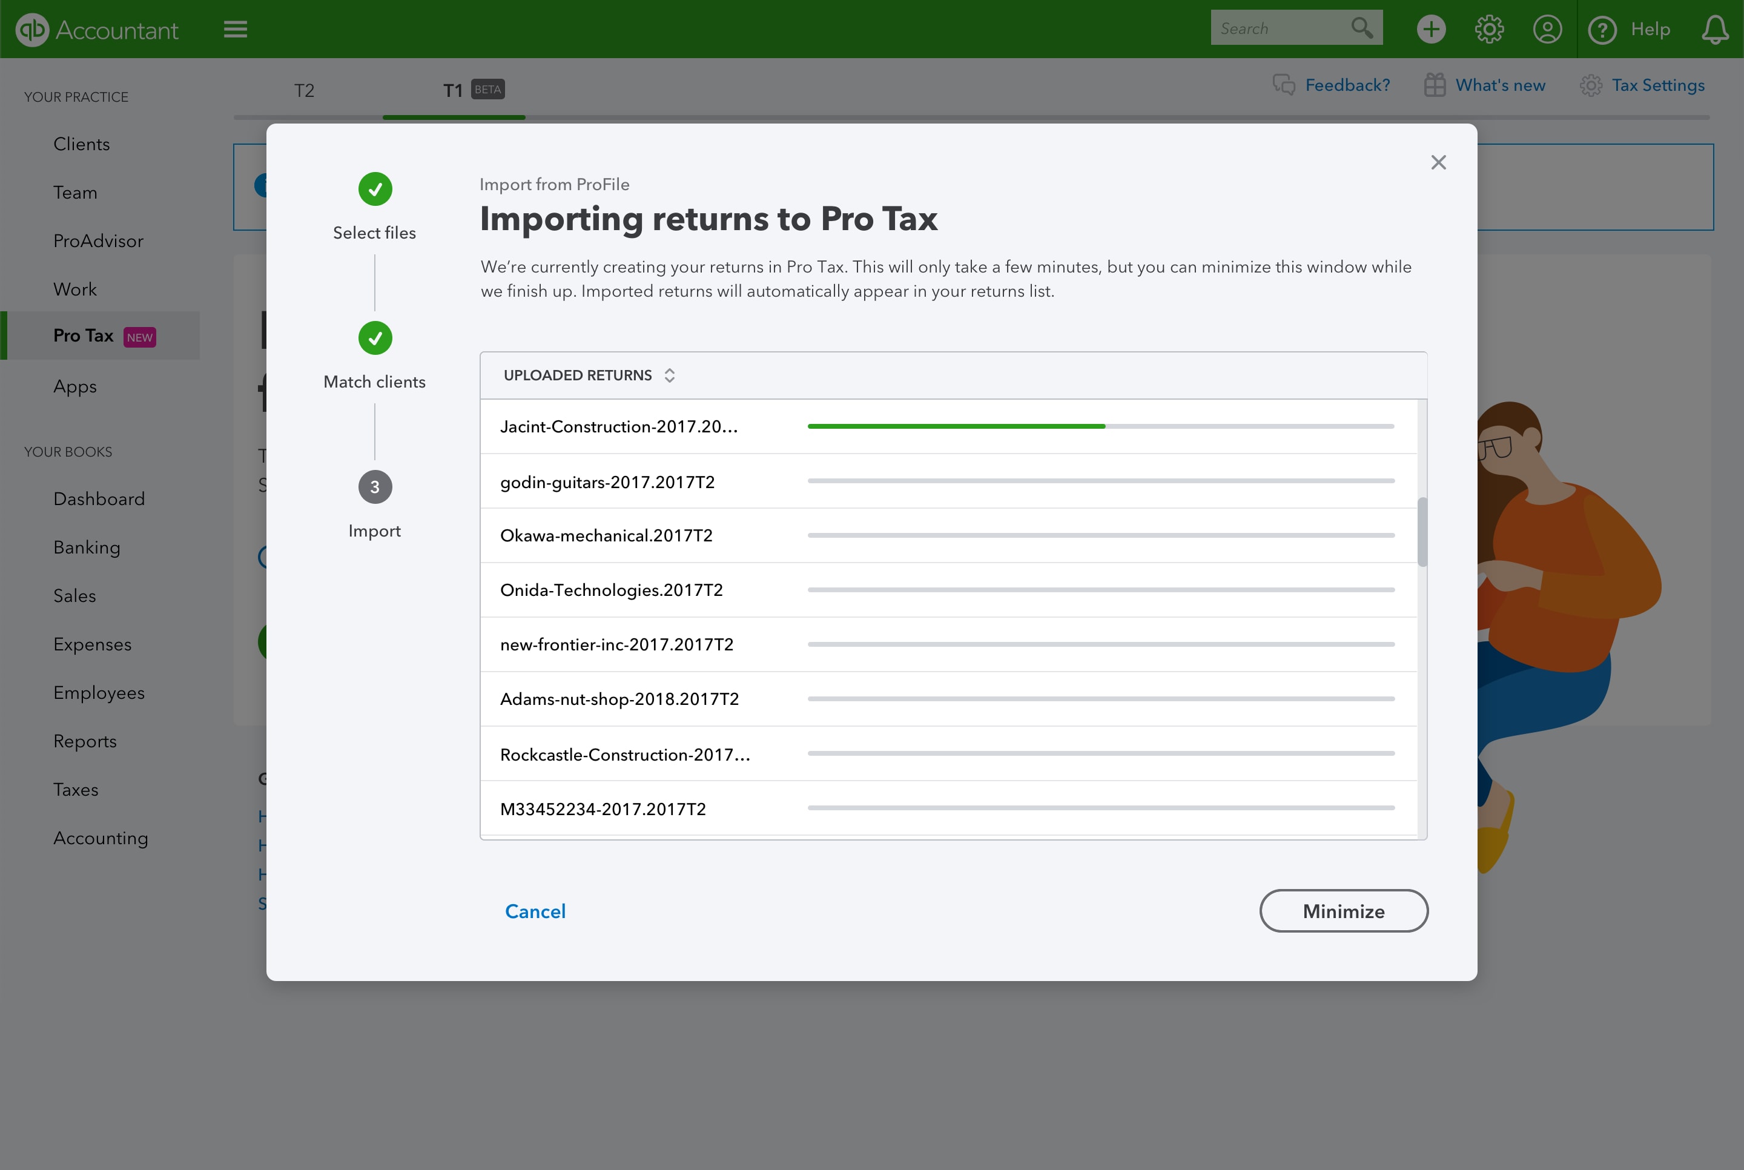Screen dimensions: 1744x1170
Task: Click the Help question mark icon
Action: [1602, 30]
